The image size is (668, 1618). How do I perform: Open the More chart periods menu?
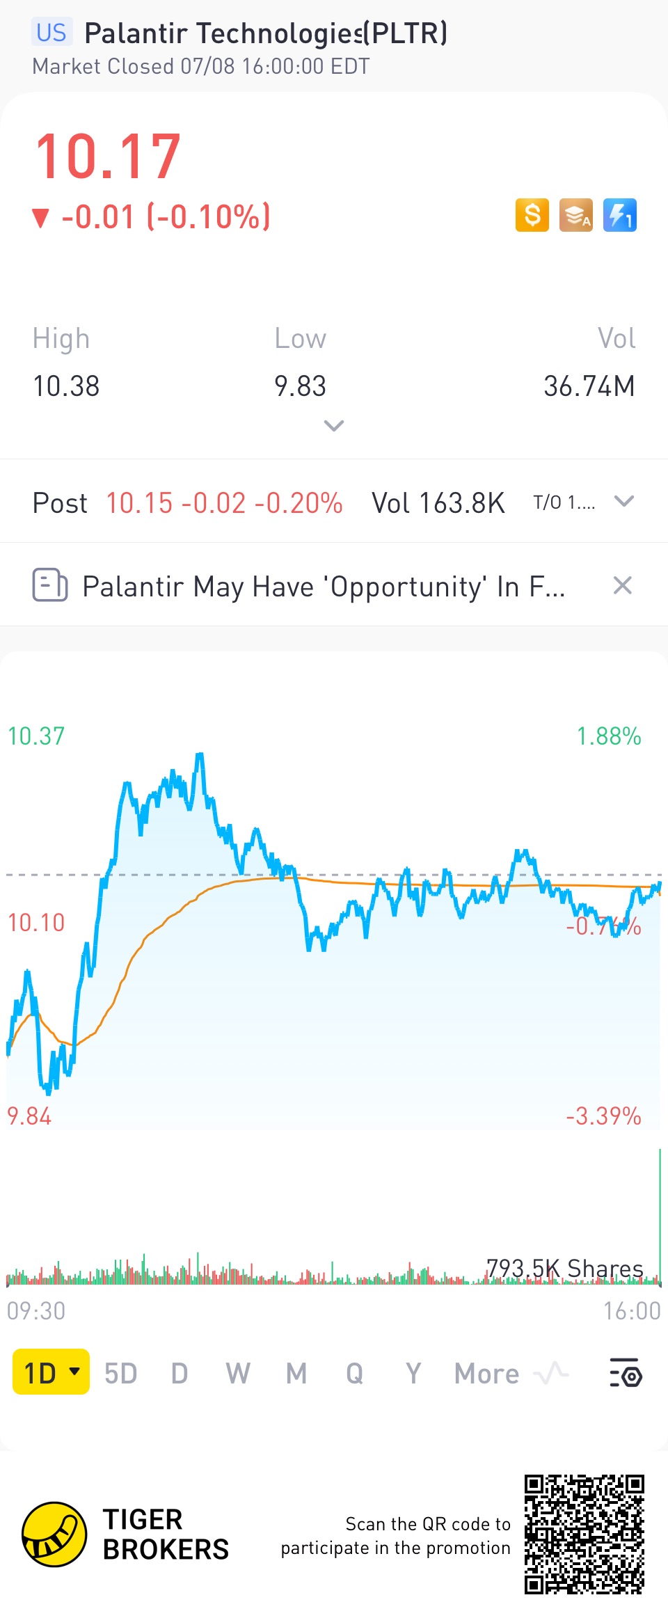click(487, 1373)
